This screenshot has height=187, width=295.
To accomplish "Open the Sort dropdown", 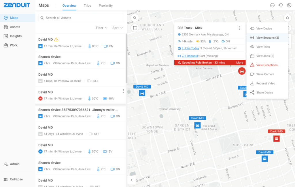I will 118,28.
